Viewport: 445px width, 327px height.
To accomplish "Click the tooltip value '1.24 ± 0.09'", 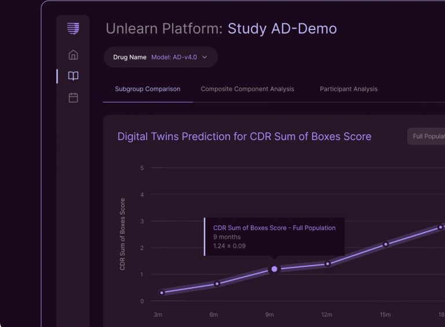I will tap(229, 246).
